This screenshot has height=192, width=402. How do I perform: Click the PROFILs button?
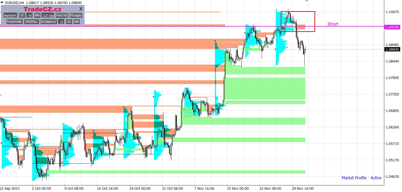click(x=31, y=22)
